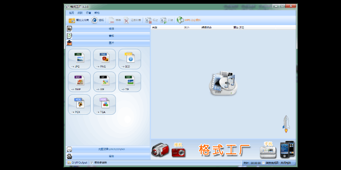
Task: Expand the DVD\CD\ISO optical device section
Action: (x=111, y=149)
